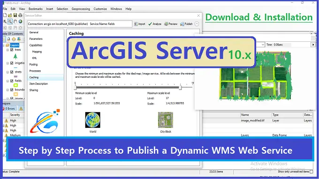319x179 pixels.
Task: Select Pooling in Service Editor sidebar
Action: click(33, 65)
